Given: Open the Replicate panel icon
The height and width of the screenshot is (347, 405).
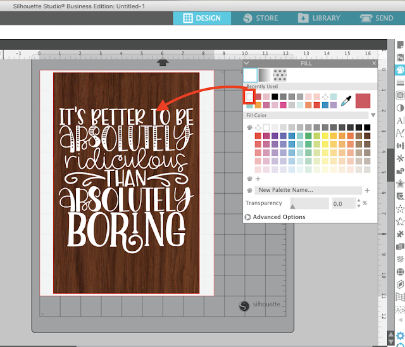Looking at the screenshot, I should 400,158.
